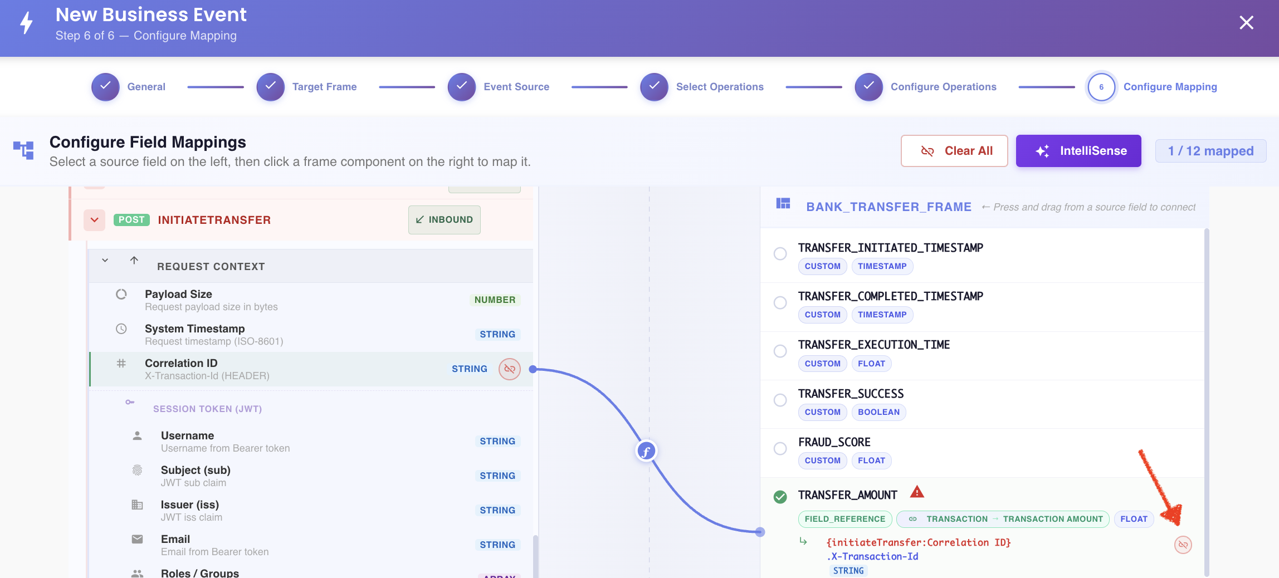Run IntelliSense auto-mapping
1279x578 pixels.
tap(1078, 151)
